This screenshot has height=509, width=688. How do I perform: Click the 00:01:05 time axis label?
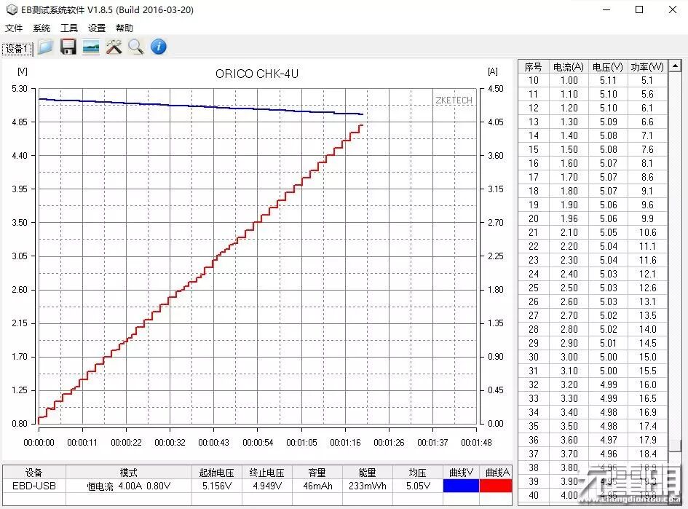pyautogui.click(x=301, y=442)
